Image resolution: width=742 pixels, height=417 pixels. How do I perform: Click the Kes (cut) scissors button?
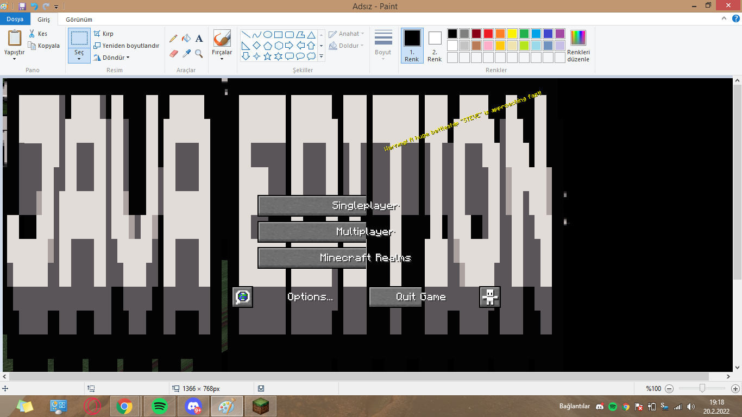[x=38, y=34]
